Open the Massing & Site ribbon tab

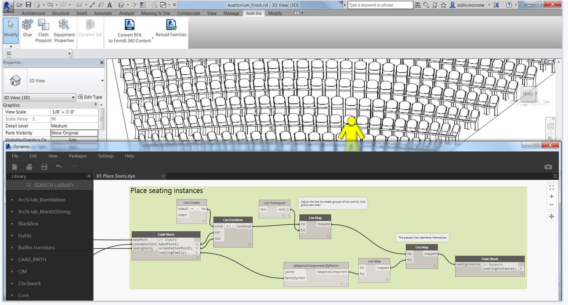(156, 13)
